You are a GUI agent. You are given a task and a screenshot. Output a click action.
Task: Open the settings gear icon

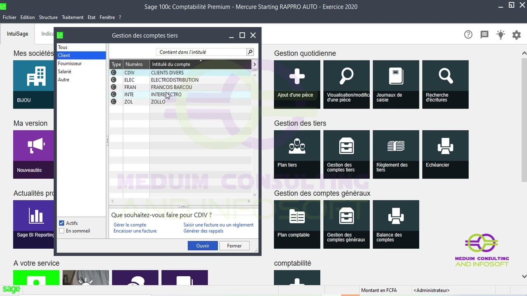click(x=516, y=35)
